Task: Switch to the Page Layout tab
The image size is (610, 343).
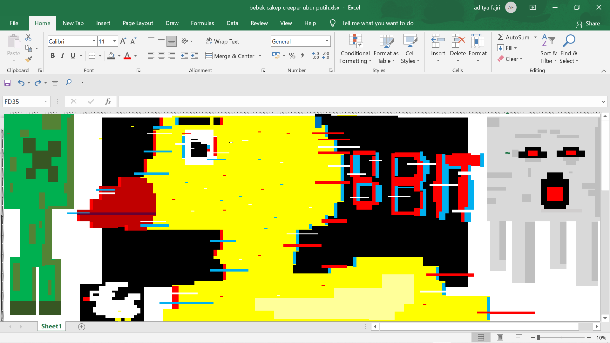Action: point(138,23)
